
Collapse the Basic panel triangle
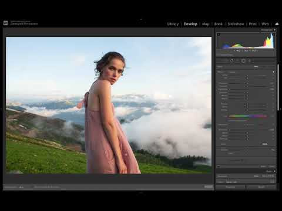(x=274, y=171)
